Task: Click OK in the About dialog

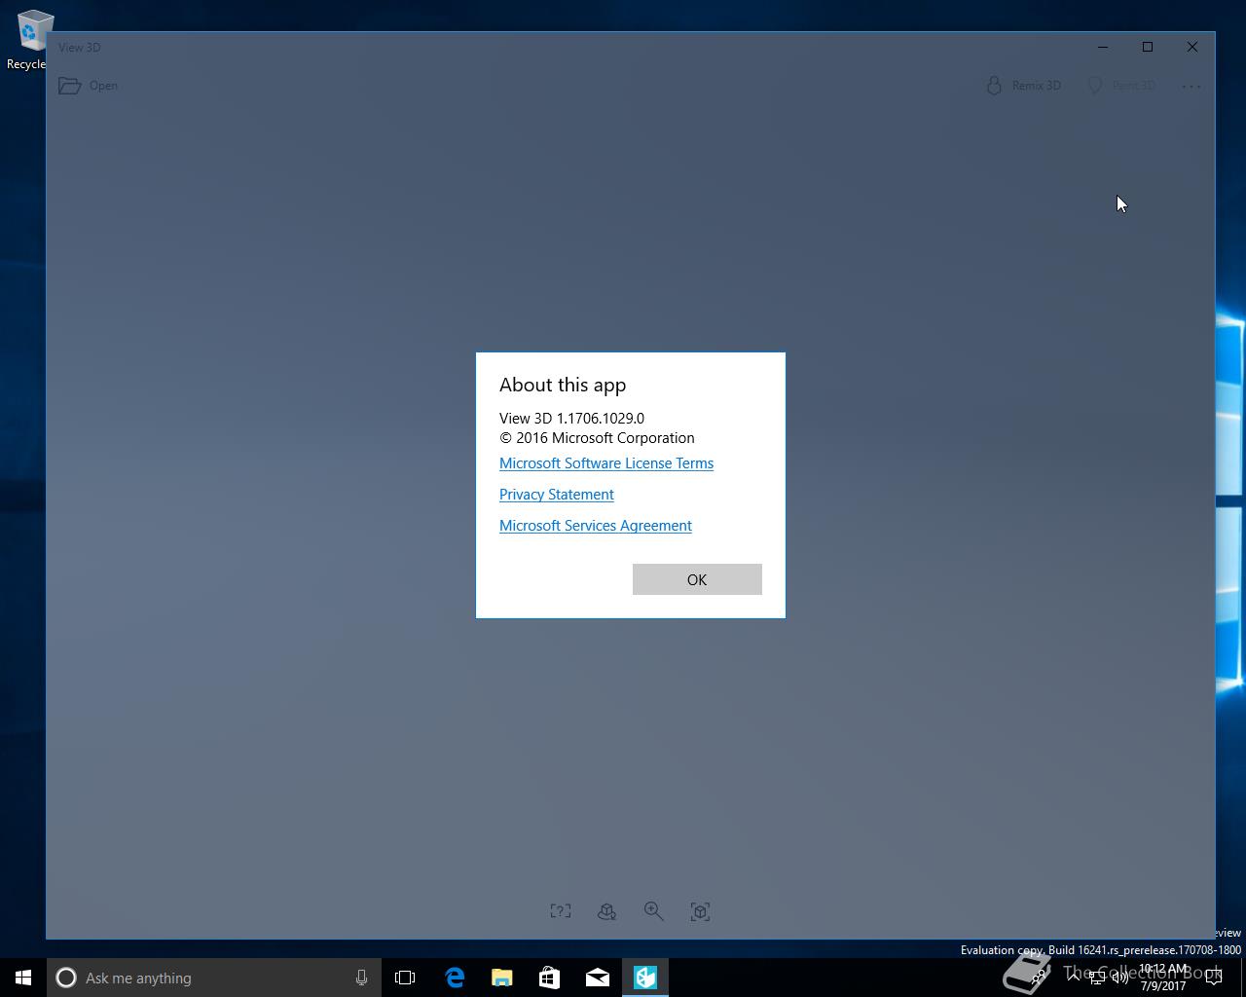Action: click(697, 579)
